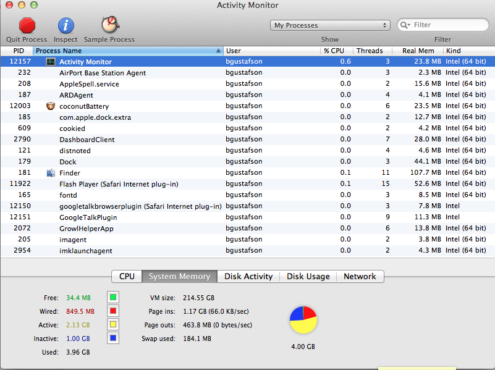Click the 4.00 GB total memory label
495x370 pixels.
tap(303, 347)
